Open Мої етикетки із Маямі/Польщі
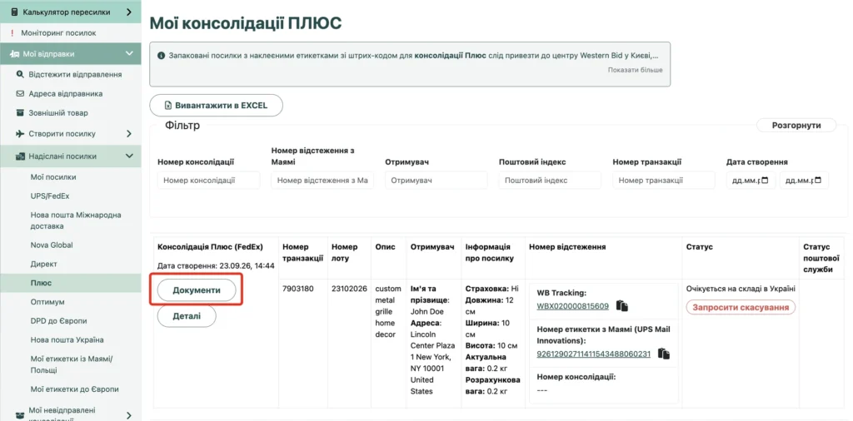 tap(72, 364)
